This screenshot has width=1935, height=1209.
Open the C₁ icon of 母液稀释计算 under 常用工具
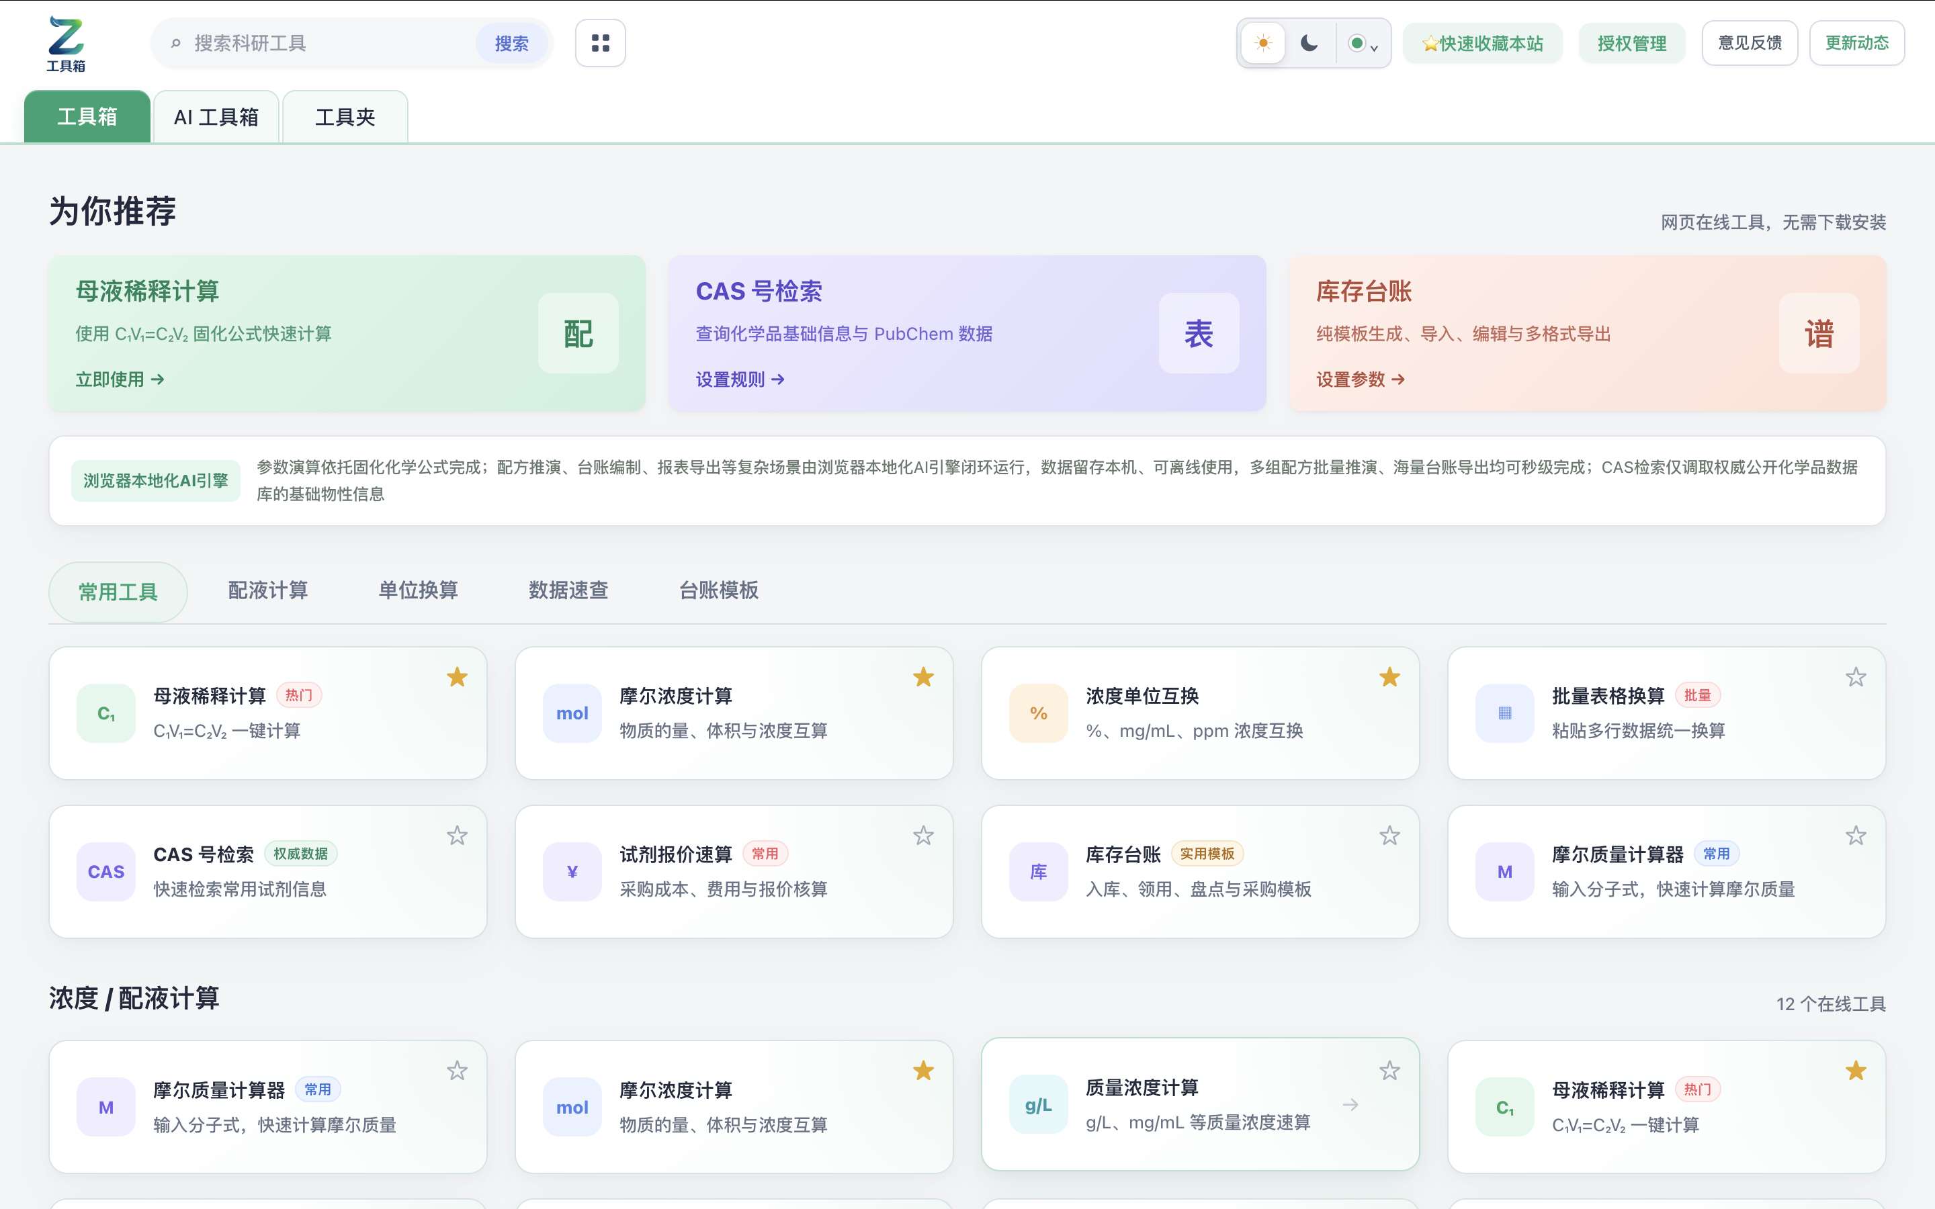106,713
